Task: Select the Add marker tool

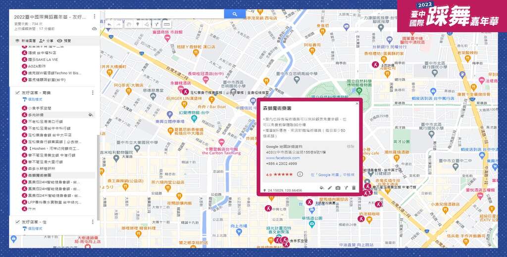Action: click(x=137, y=24)
